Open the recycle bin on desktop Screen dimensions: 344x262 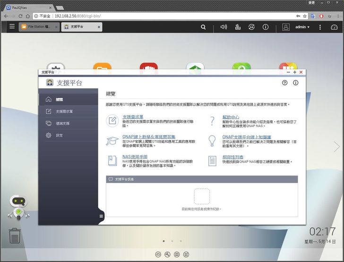[x=15, y=236]
